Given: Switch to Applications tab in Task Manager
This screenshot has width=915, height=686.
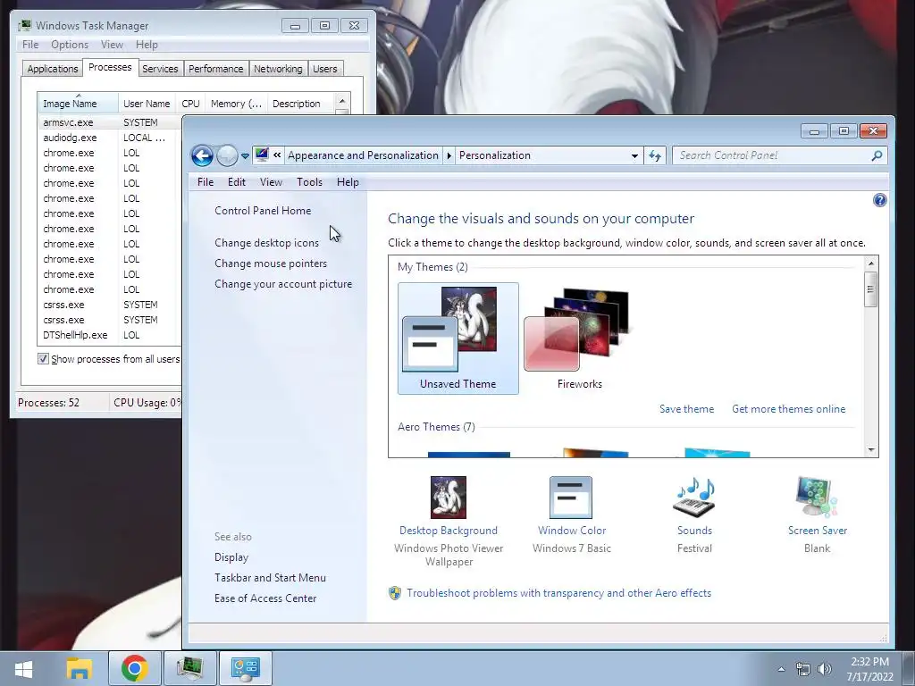Looking at the screenshot, I should [x=53, y=69].
